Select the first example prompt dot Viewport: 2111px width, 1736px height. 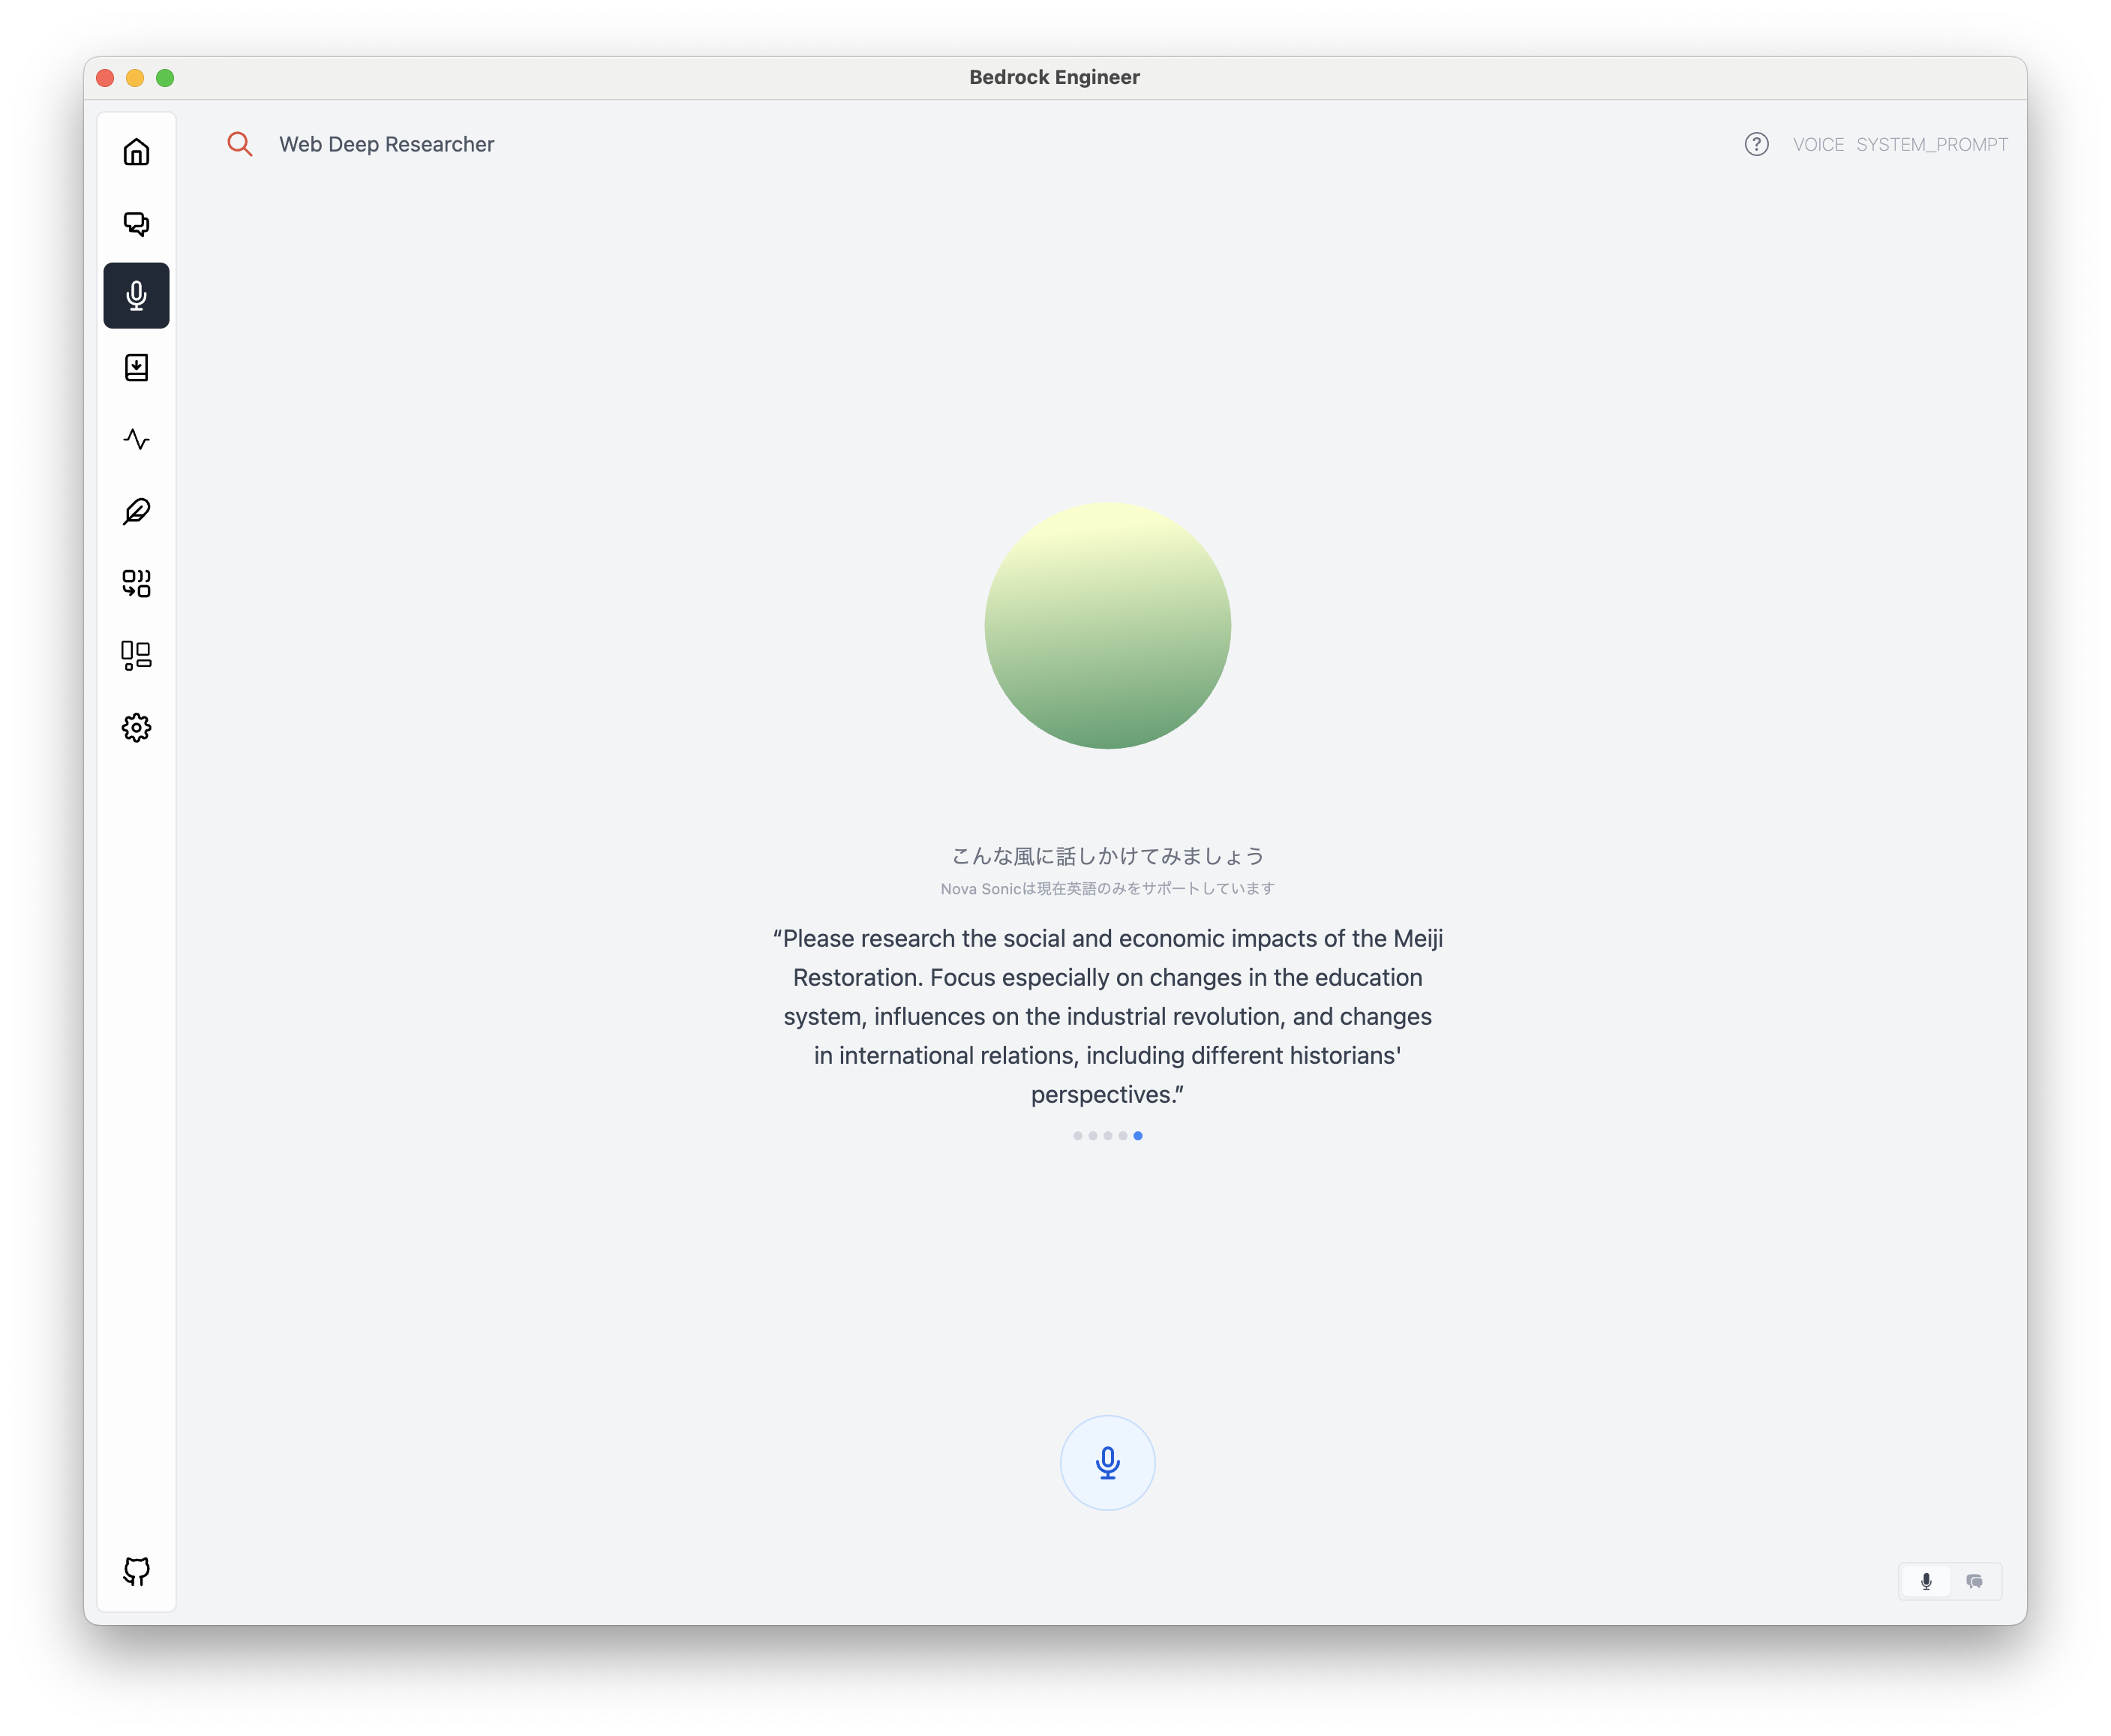[x=1077, y=1136]
